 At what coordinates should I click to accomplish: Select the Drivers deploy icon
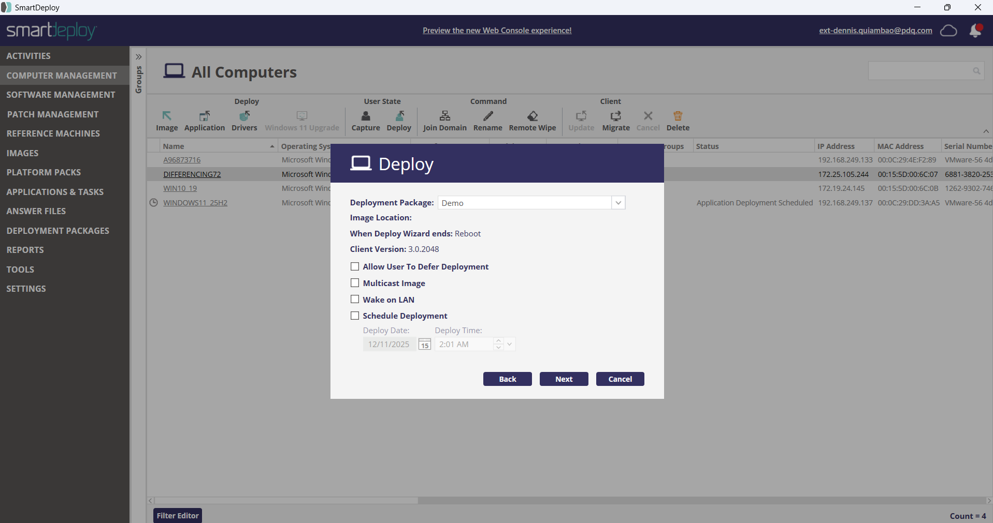click(244, 116)
